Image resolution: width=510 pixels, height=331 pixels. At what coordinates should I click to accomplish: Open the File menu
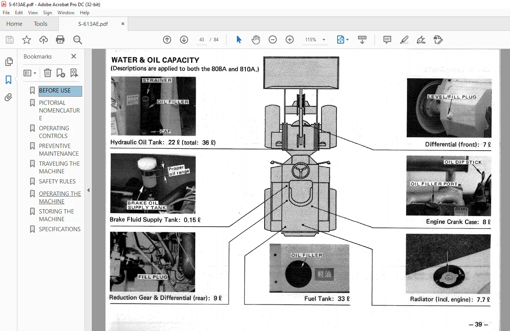point(6,13)
